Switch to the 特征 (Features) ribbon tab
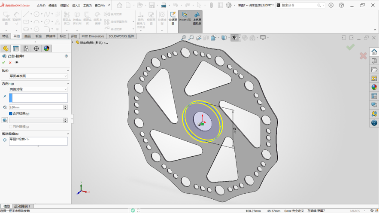Image resolution: width=379 pixels, height=213 pixels. pos(6,36)
